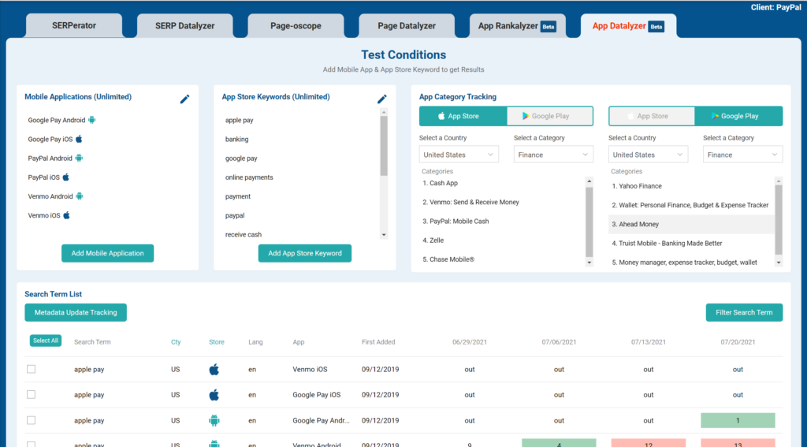Click '2. Venmo: Send & Receive Money' entry
807x447 pixels.
[x=471, y=202]
